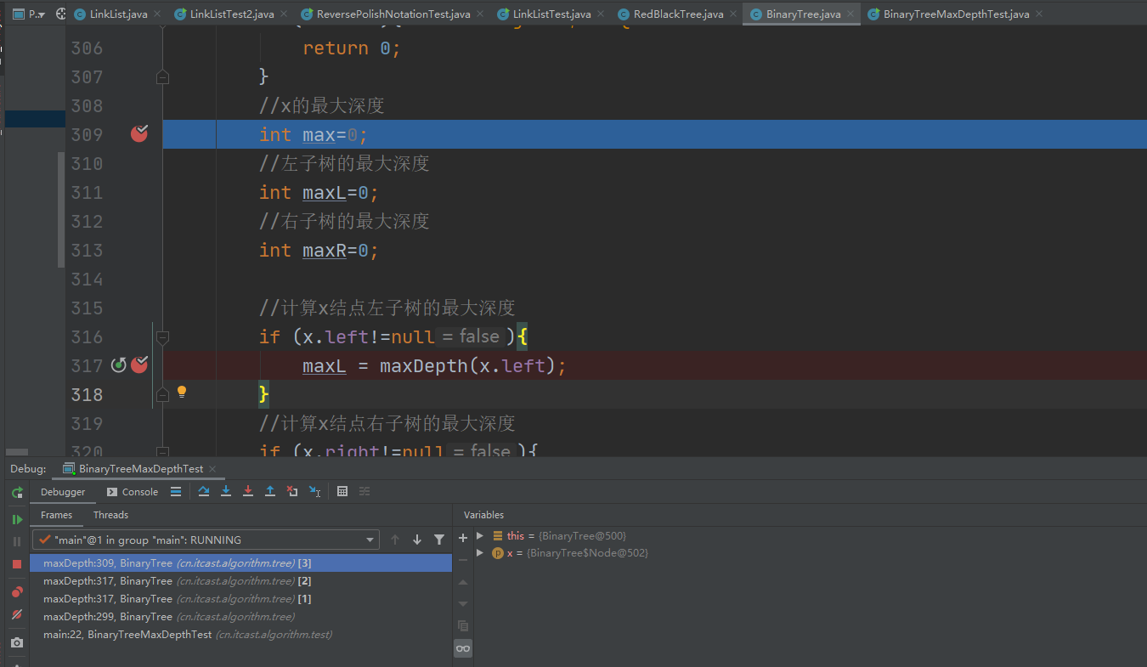The width and height of the screenshot is (1147, 667).
Task: Open Project view dropdown arrow
Action: (x=41, y=14)
